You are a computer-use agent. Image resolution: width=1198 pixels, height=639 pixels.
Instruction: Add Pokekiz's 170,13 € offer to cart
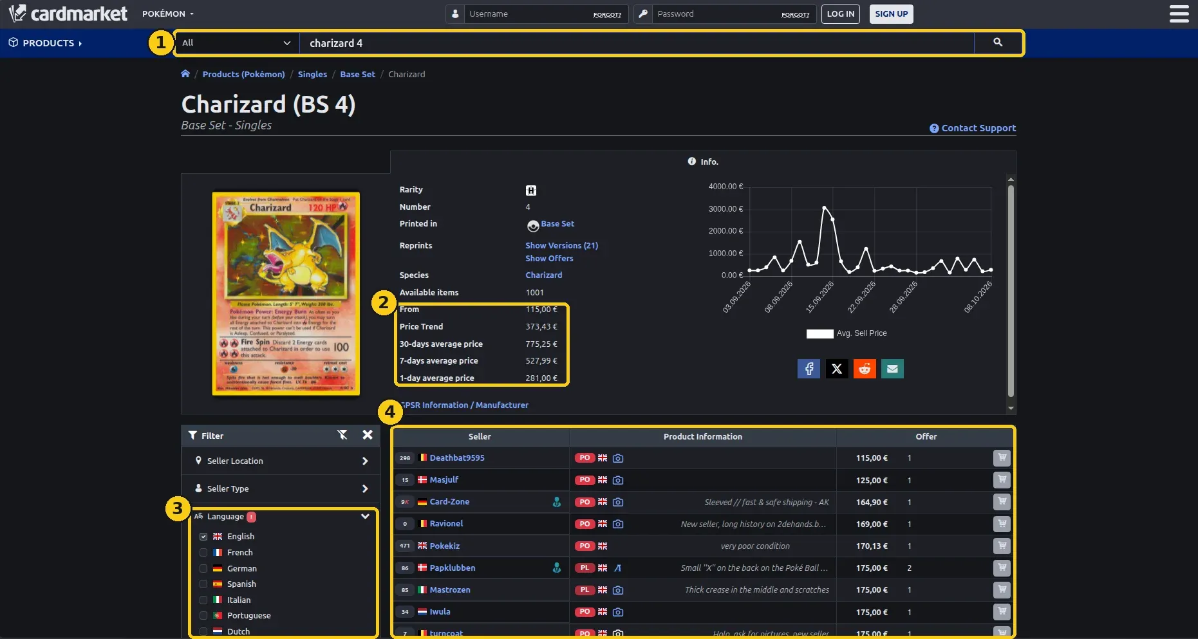[x=1002, y=546]
